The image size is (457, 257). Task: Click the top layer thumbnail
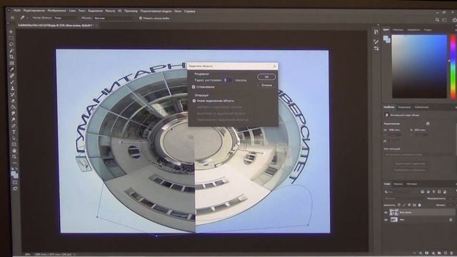tap(393, 212)
